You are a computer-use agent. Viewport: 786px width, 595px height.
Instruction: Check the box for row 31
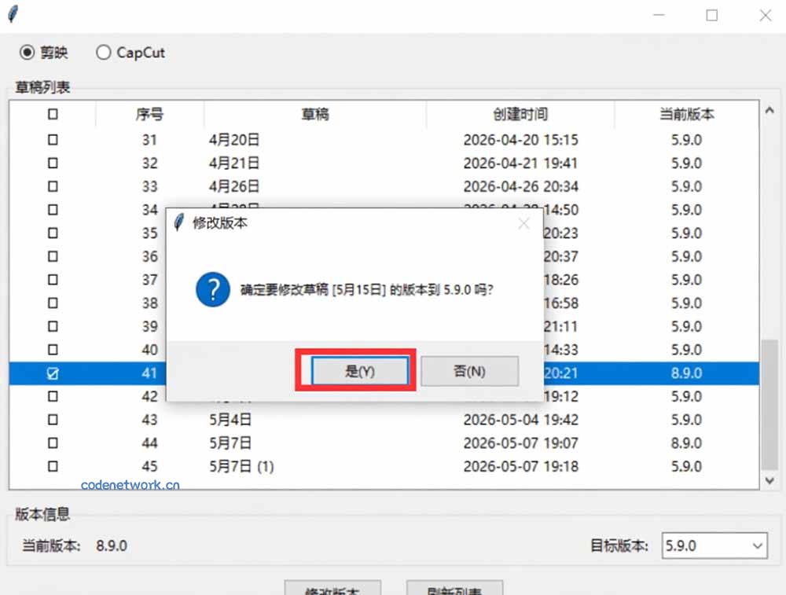coord(53,139)
